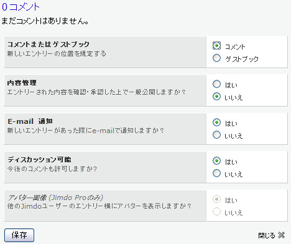Choose いいえ for アバター画像 option
The width and height of the screenshot is (291, 244).
pos(216,212)
